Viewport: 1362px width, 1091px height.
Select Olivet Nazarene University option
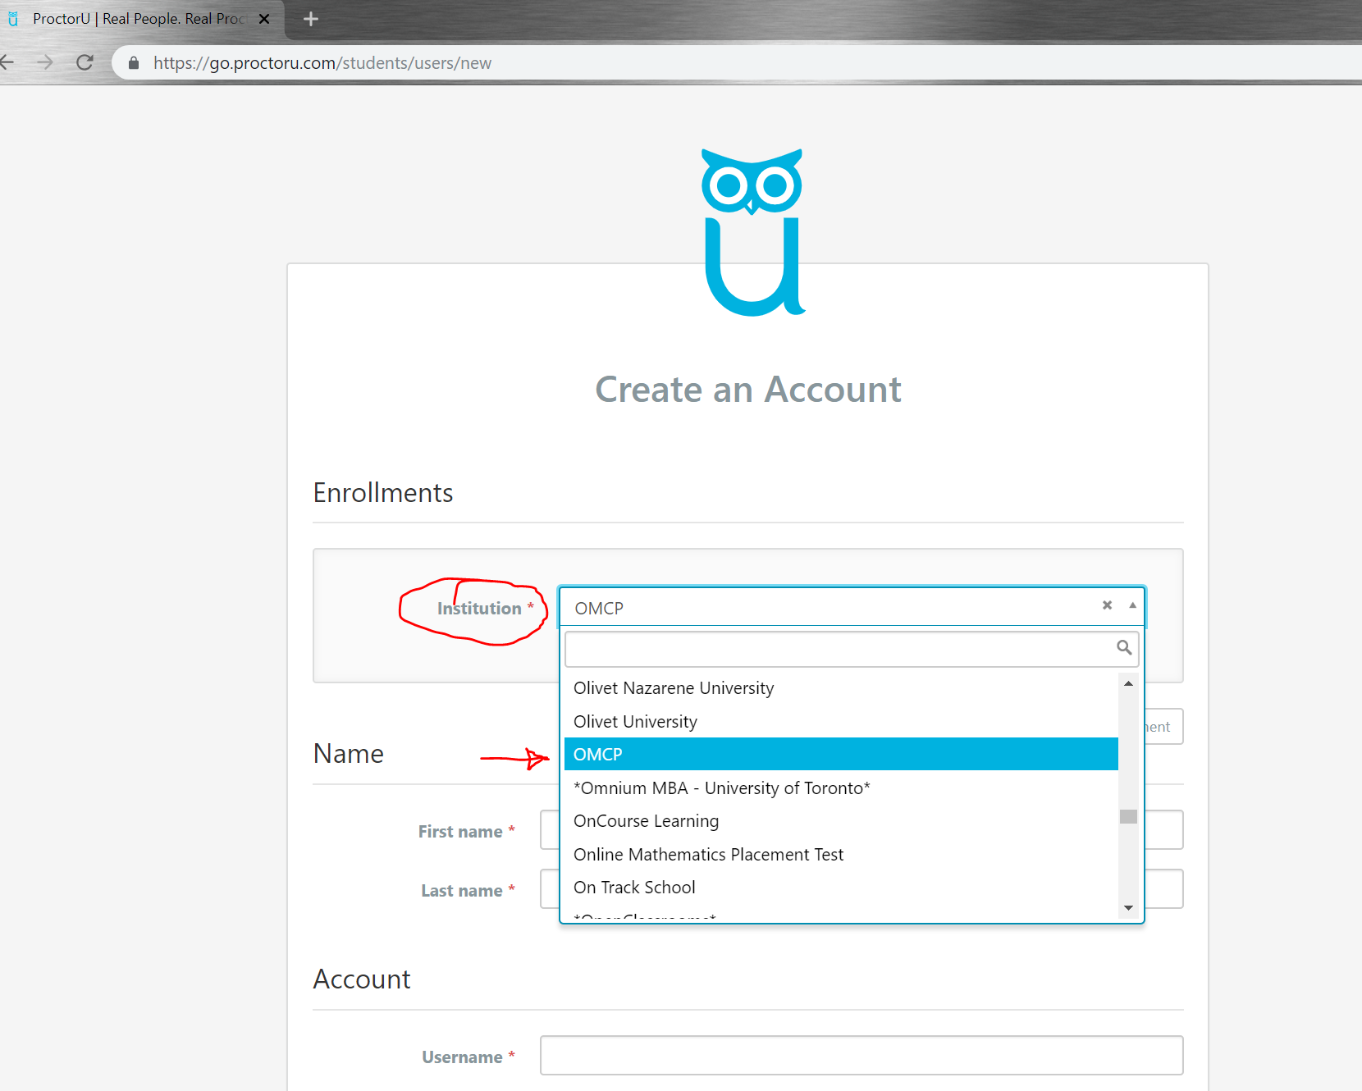point(841,688)
